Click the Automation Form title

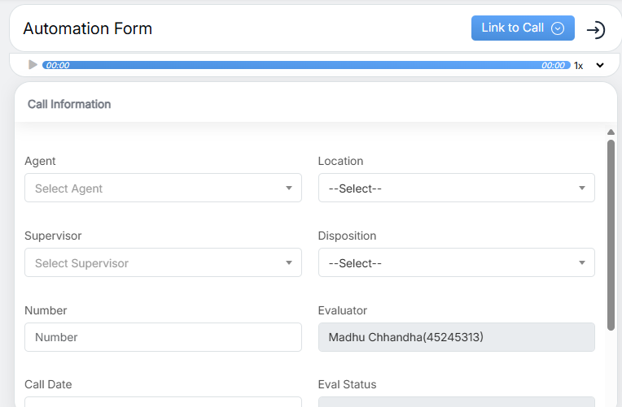(88, 29)
